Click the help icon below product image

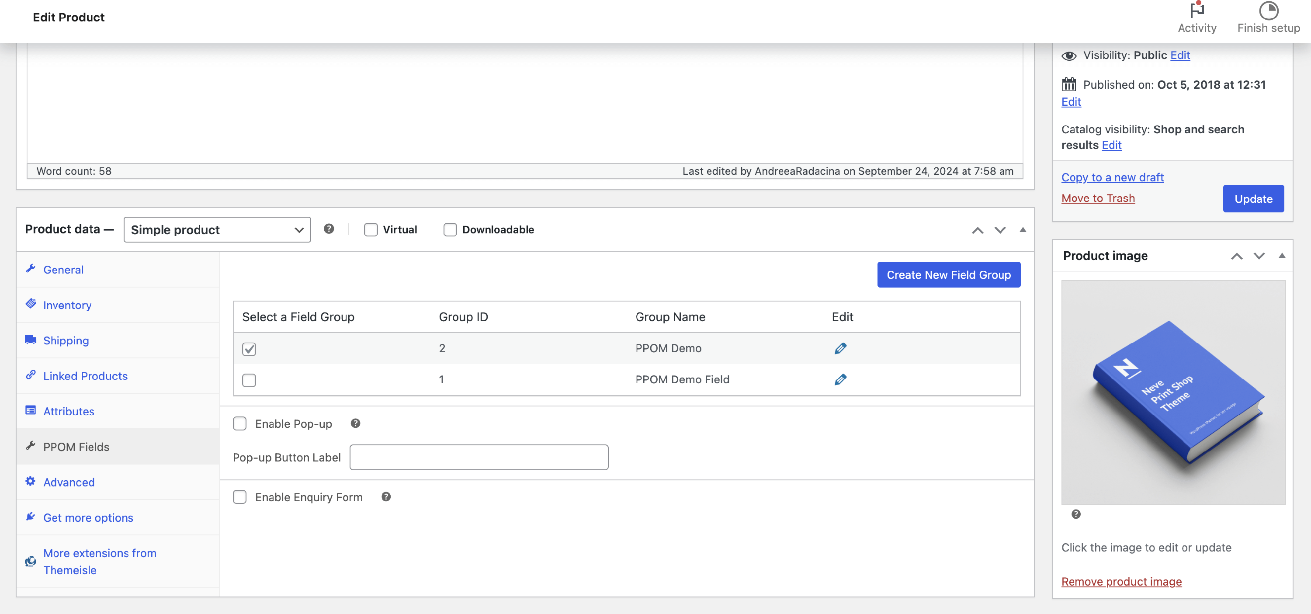pyautogui.click(x=1076, y=514)
